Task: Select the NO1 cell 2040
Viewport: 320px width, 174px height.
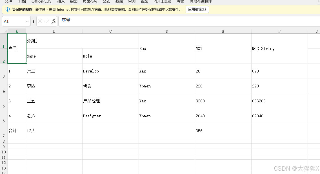Action: (x=223, y=116)
